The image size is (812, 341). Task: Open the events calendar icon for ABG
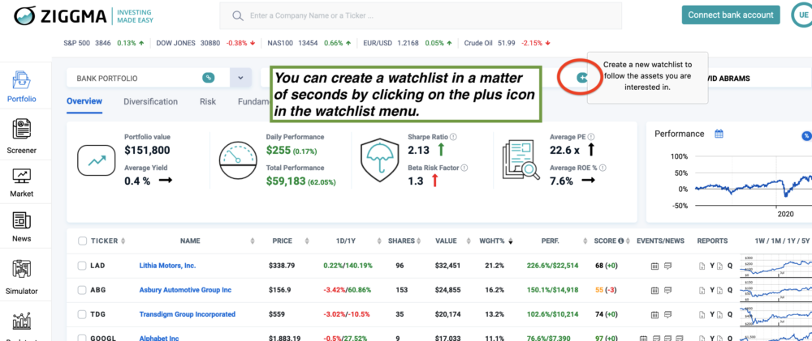pos(654,290)
